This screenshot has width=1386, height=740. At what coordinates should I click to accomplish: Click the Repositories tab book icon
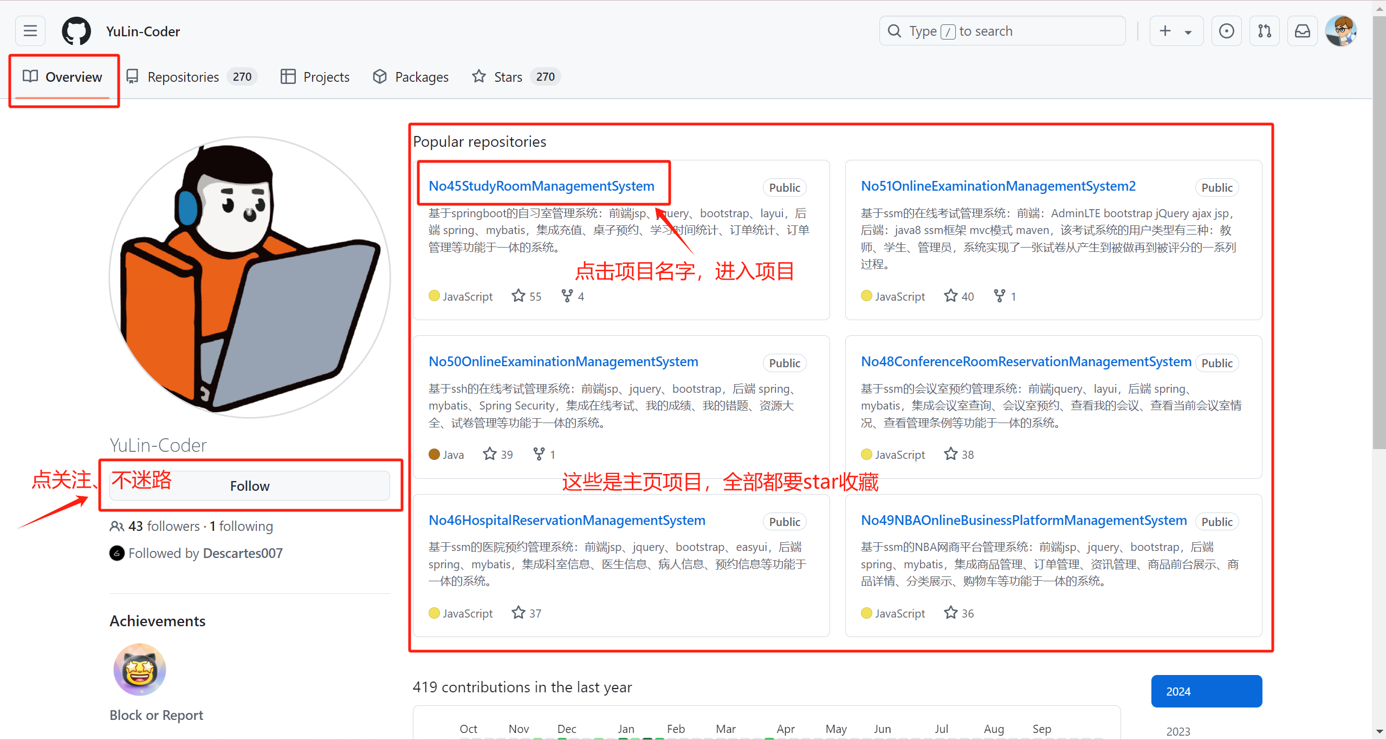pos(132,76)
